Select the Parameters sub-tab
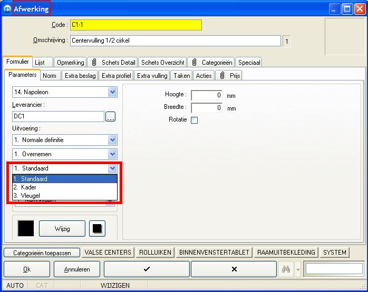This screenshot has width=368, height=292. pyautogui.click(x=23, y=75)
